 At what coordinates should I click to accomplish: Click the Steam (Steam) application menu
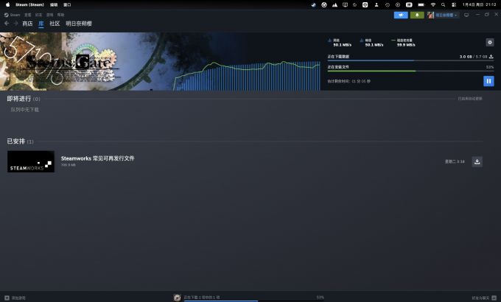click(29, 5)
